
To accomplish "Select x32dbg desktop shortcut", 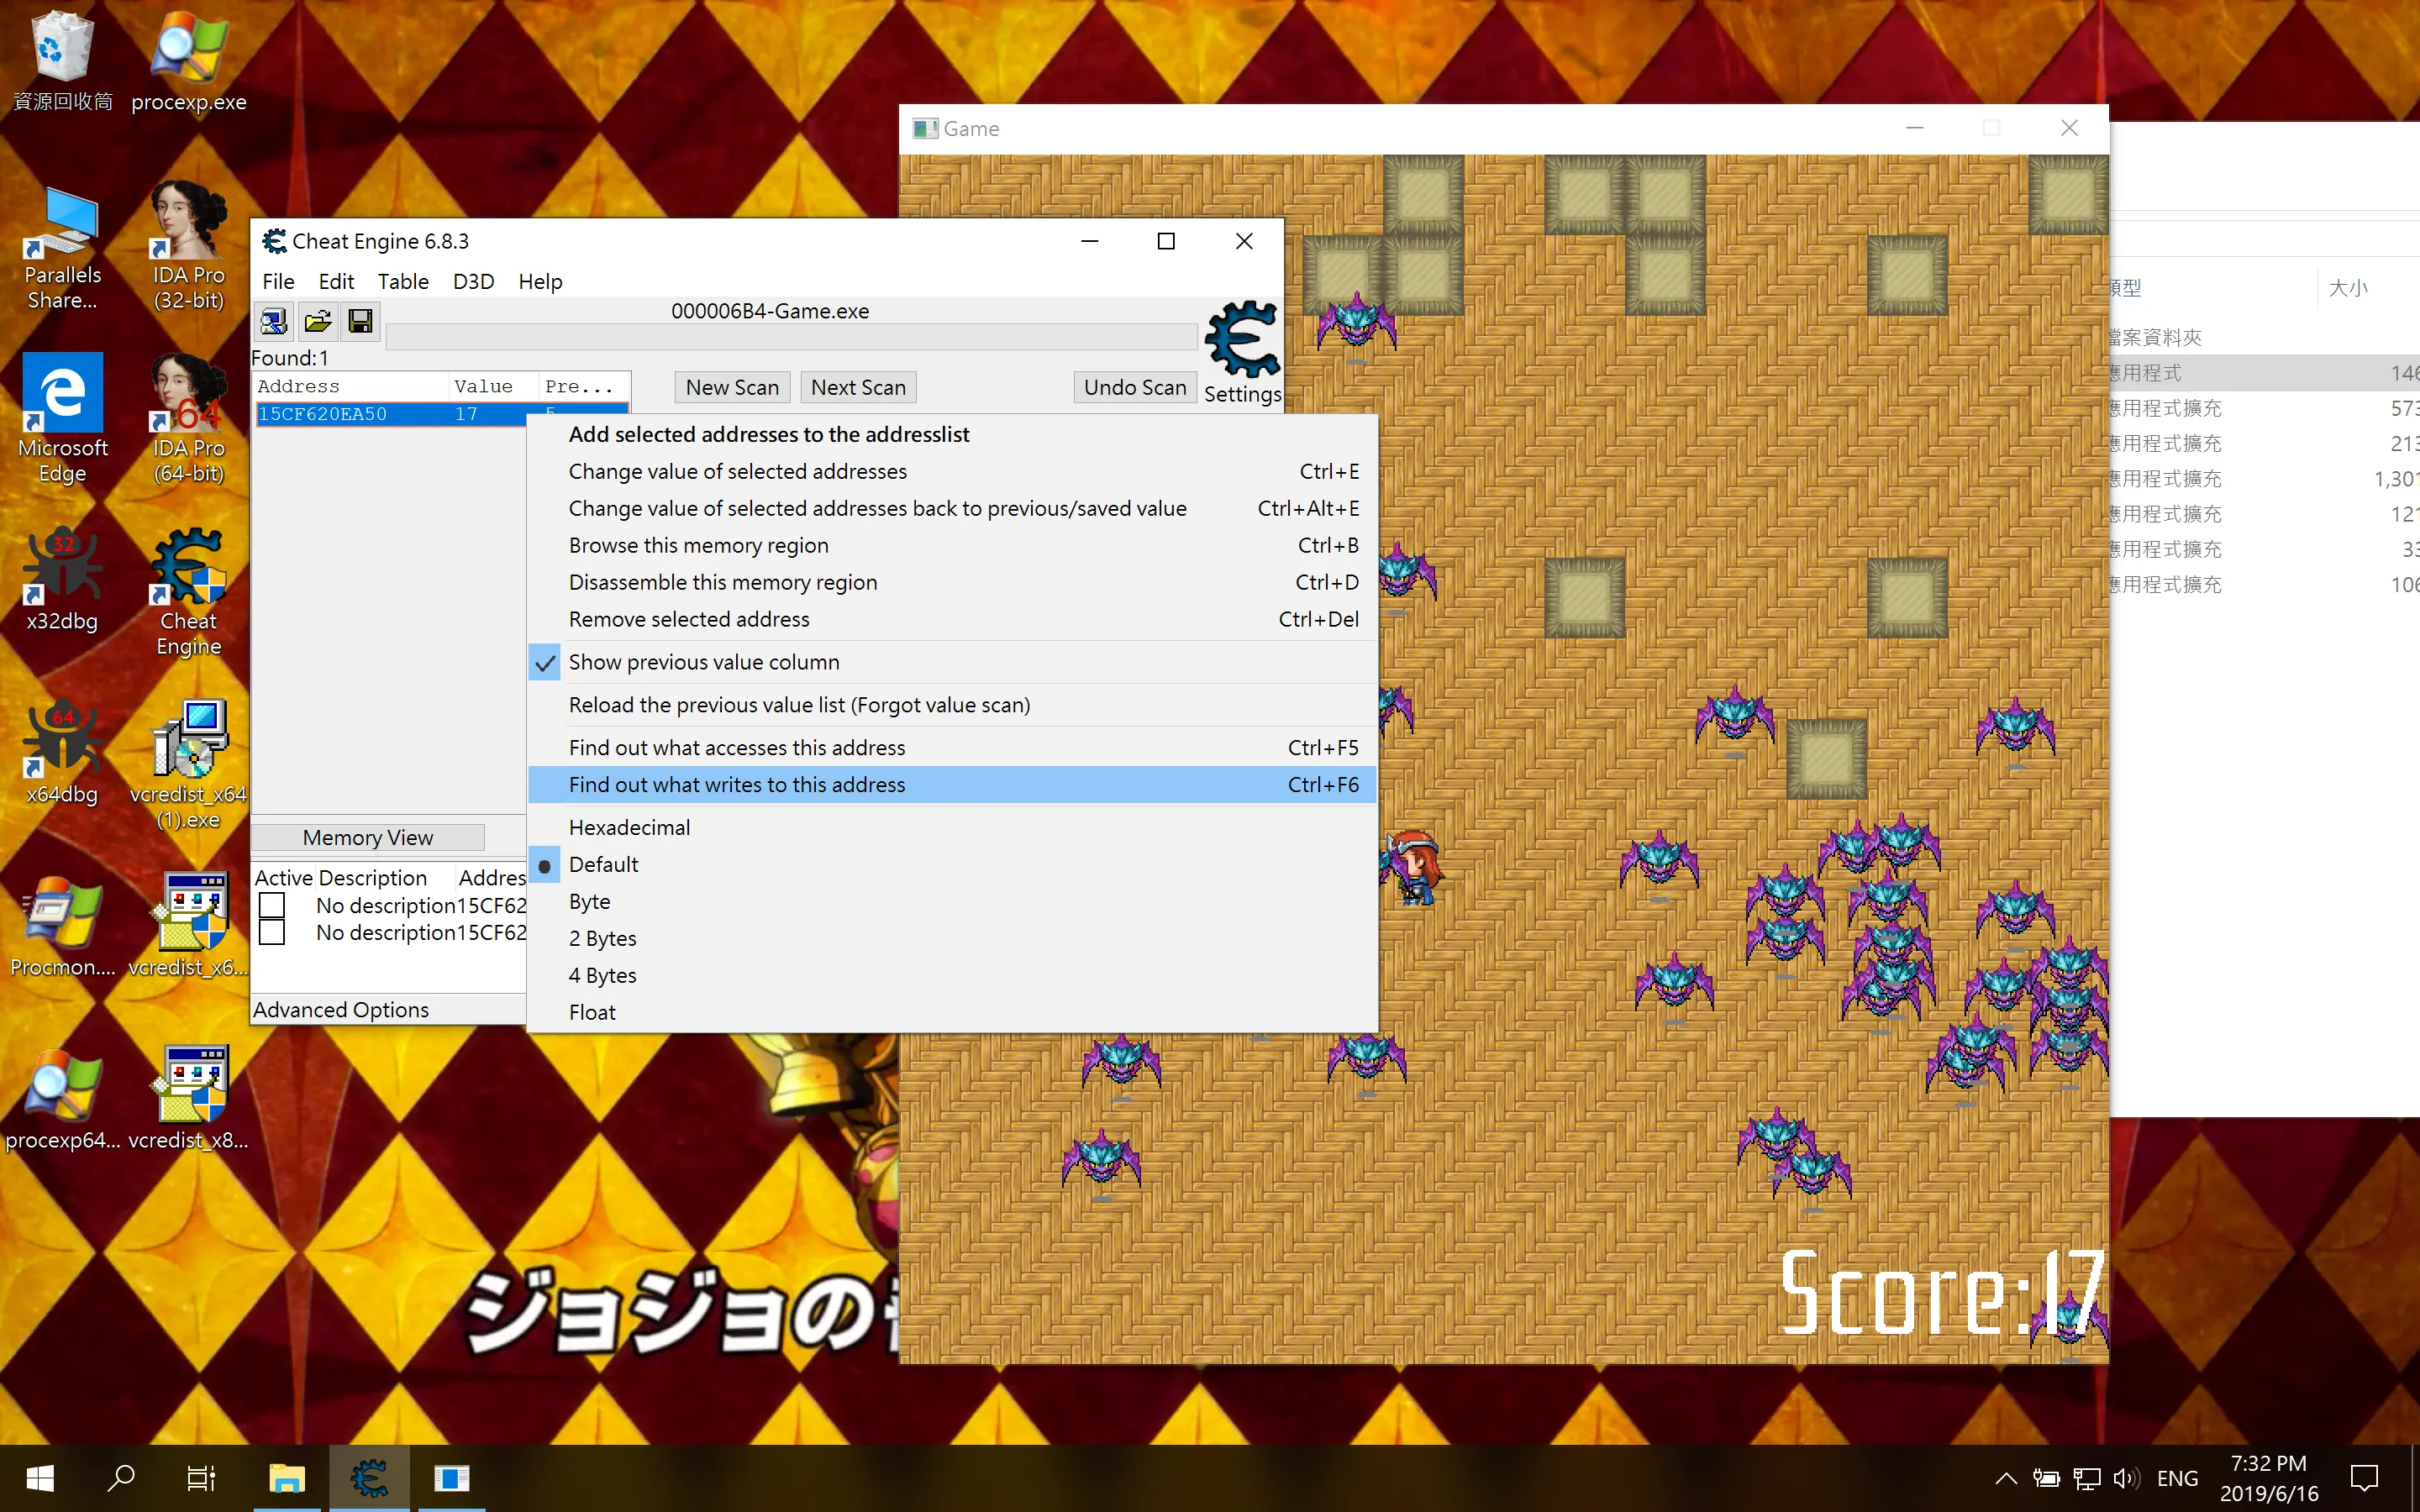I will [x=63, y=580].
